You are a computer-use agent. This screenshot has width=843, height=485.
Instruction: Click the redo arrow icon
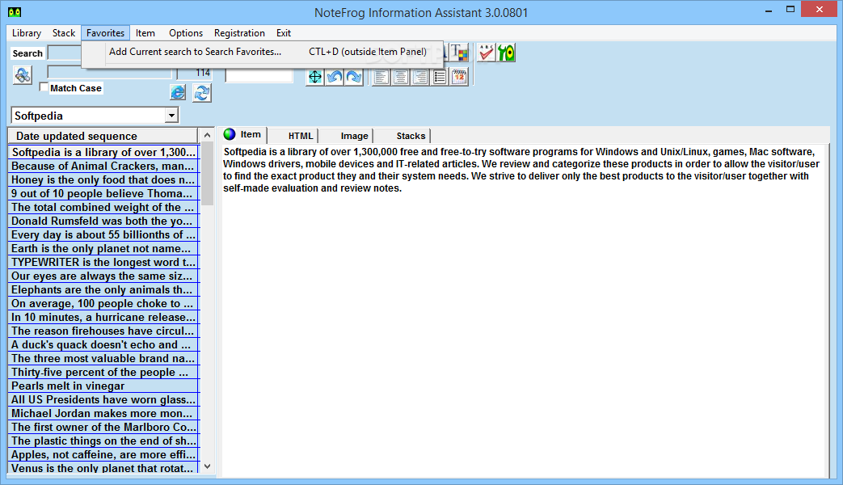[354, 76]
